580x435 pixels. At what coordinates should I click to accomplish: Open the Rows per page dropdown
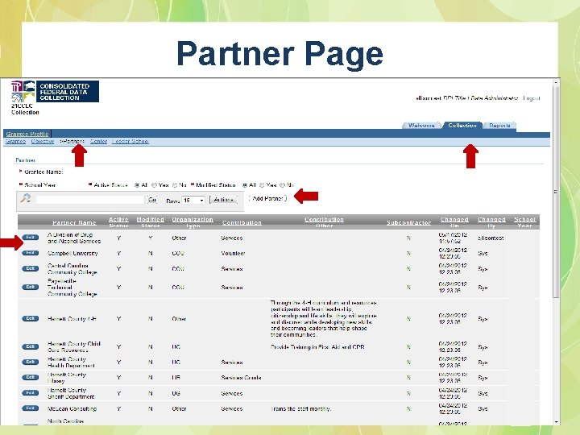coord(193,200)
